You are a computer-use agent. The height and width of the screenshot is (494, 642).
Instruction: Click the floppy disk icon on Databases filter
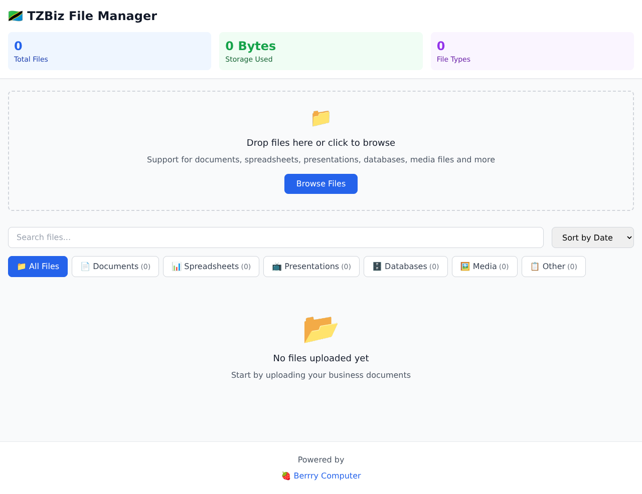click(377, 266)
